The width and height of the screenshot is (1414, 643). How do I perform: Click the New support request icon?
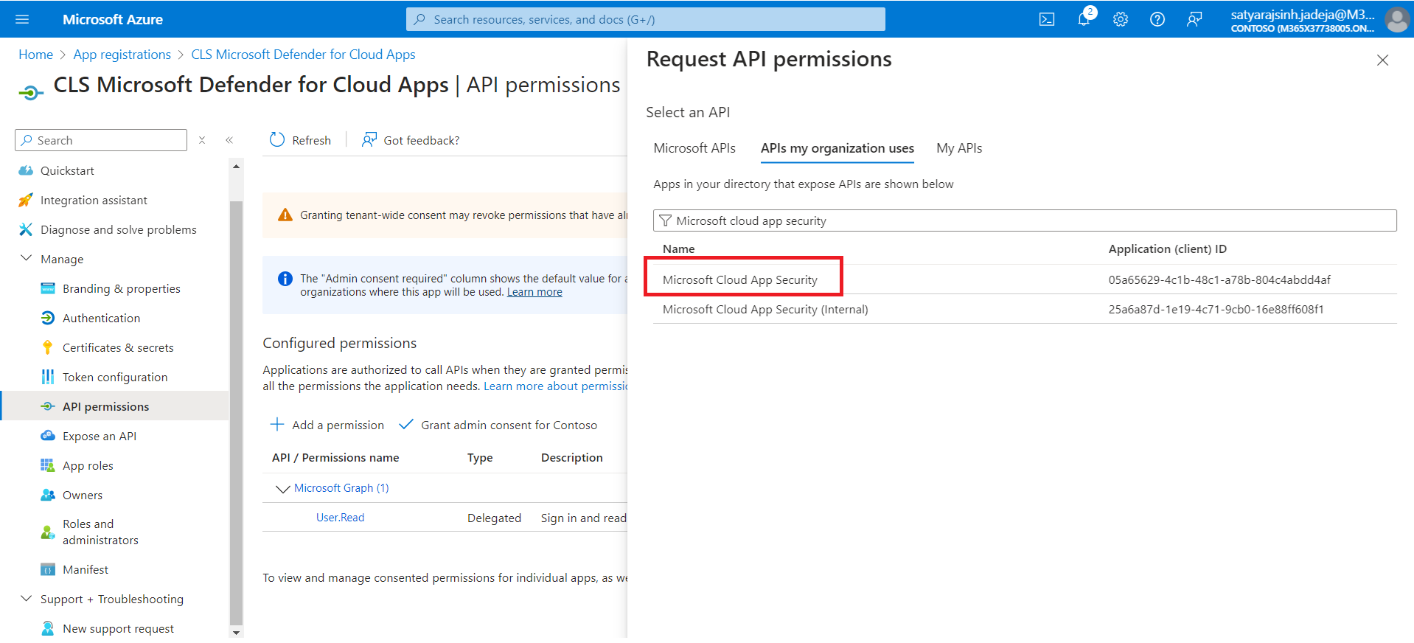pos(48,628)
